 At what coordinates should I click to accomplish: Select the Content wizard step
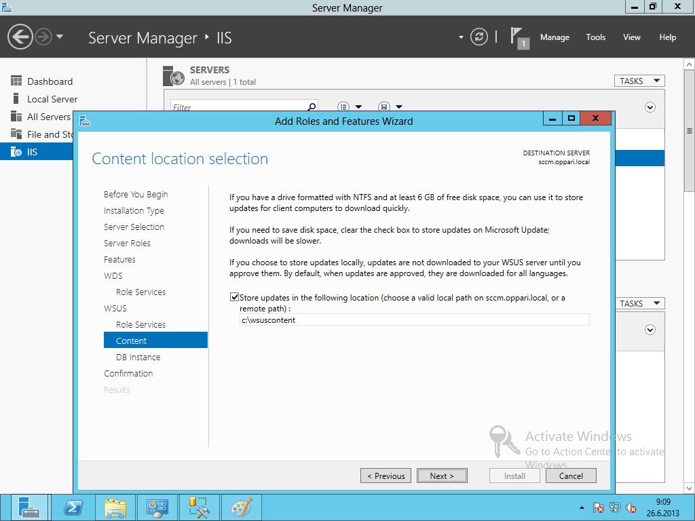coord(155,341)
